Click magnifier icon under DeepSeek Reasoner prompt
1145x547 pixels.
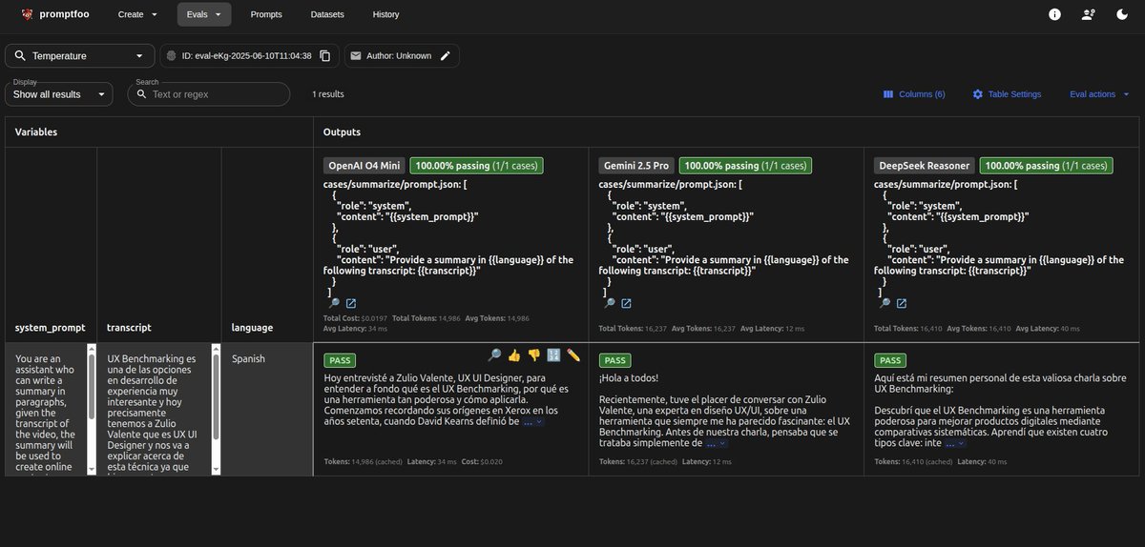(x=885, y=303)
